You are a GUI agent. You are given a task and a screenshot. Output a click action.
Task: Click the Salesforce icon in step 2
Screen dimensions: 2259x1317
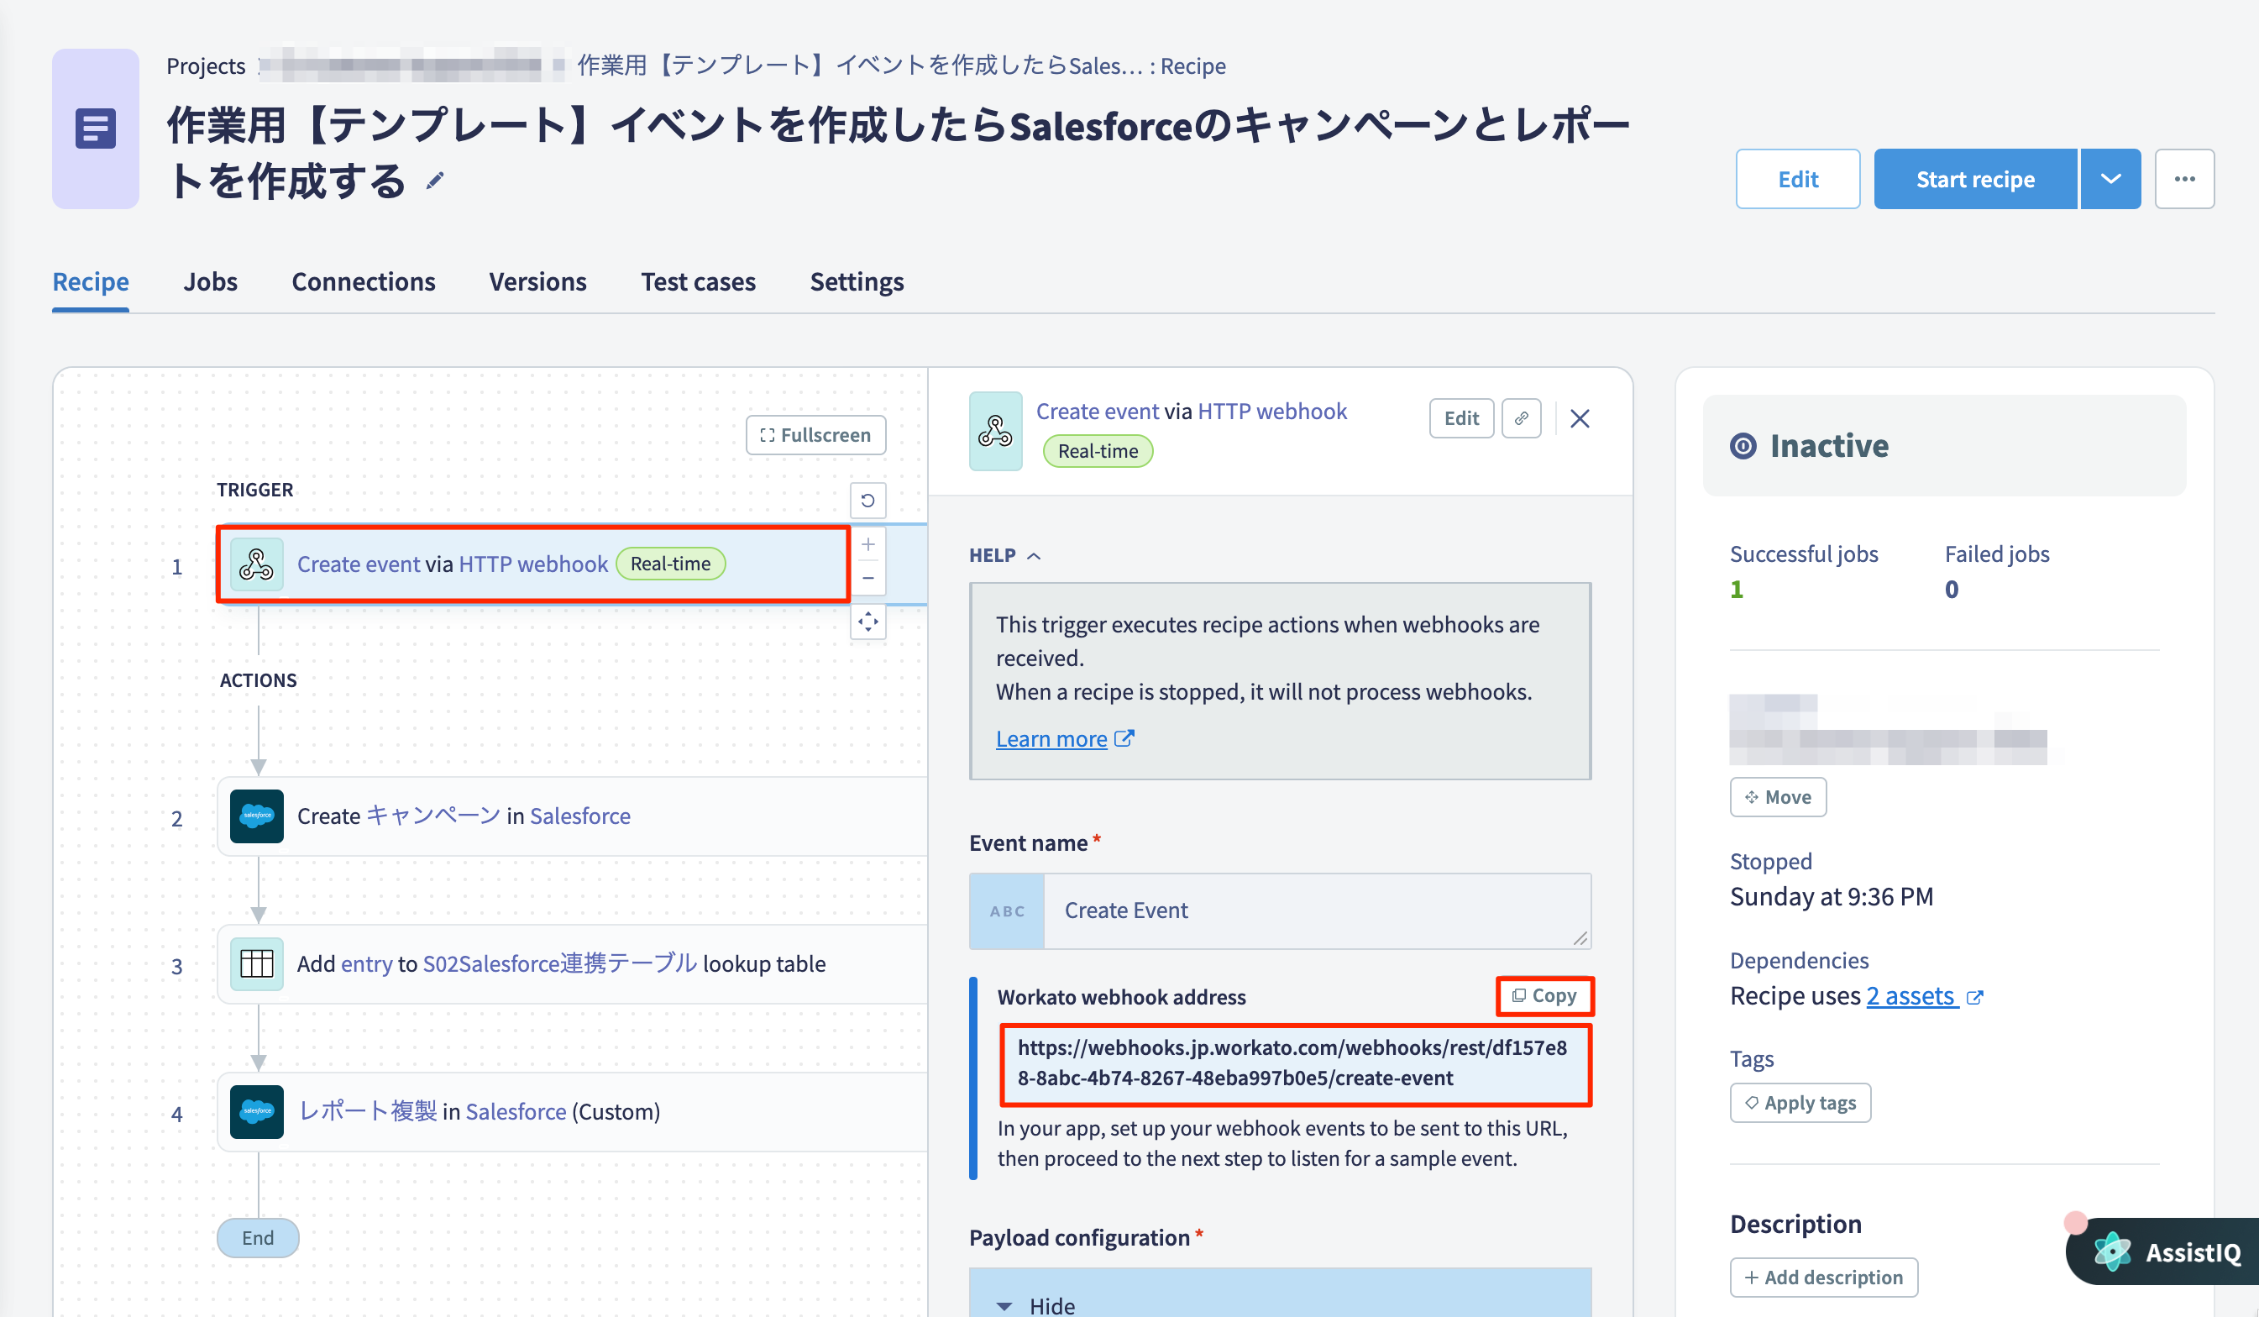click(256, 816)
